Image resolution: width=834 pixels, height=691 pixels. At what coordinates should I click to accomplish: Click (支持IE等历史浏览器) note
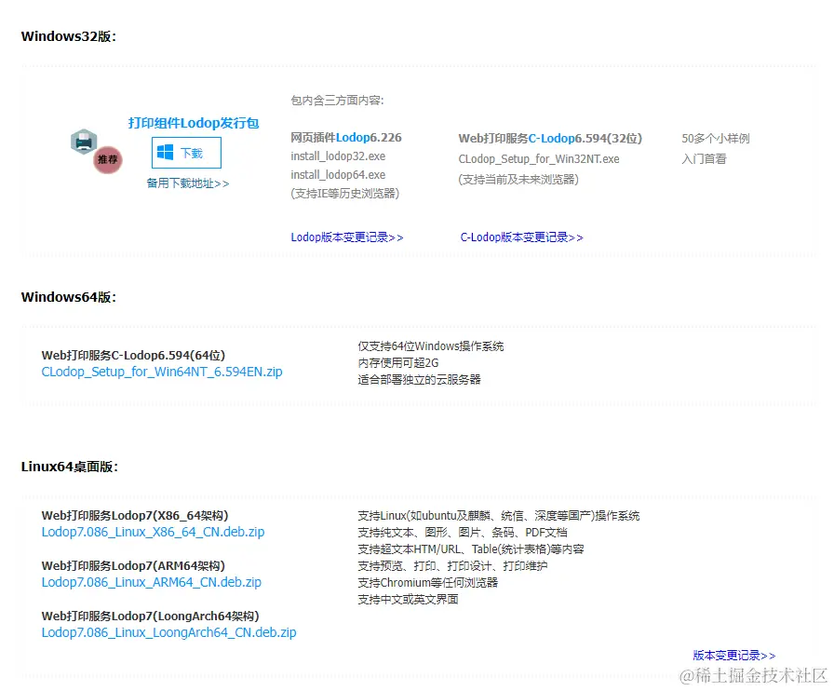(x=344, y=194)
